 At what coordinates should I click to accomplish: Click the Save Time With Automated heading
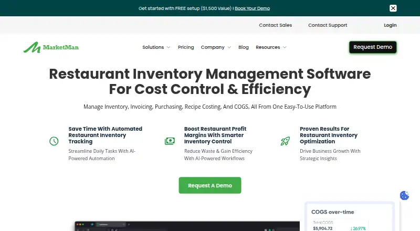106,135
